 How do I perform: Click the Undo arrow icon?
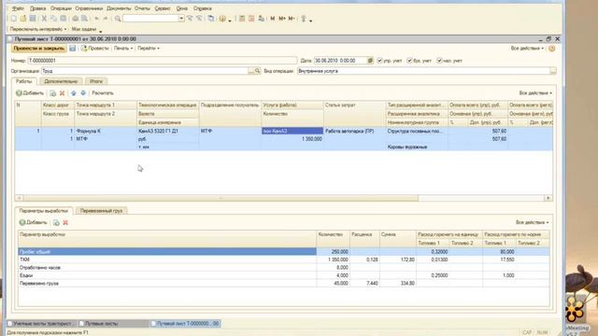click(96, 19)
